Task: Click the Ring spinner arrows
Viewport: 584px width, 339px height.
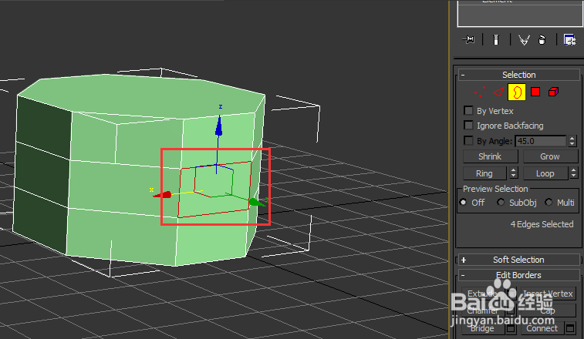Action: coord(514,173)
